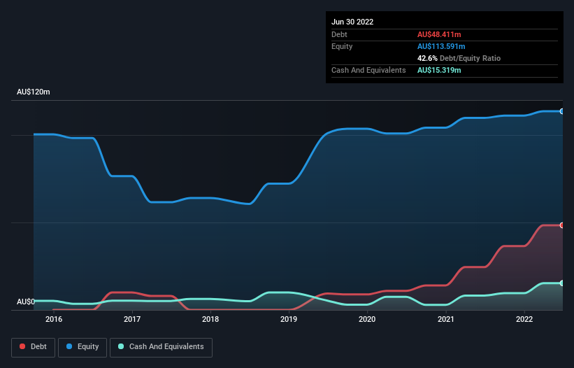Image resolution: width=574 pixels, height=368 pixels.
Task: Click the 2016 x-axis label
Action: 54,319
